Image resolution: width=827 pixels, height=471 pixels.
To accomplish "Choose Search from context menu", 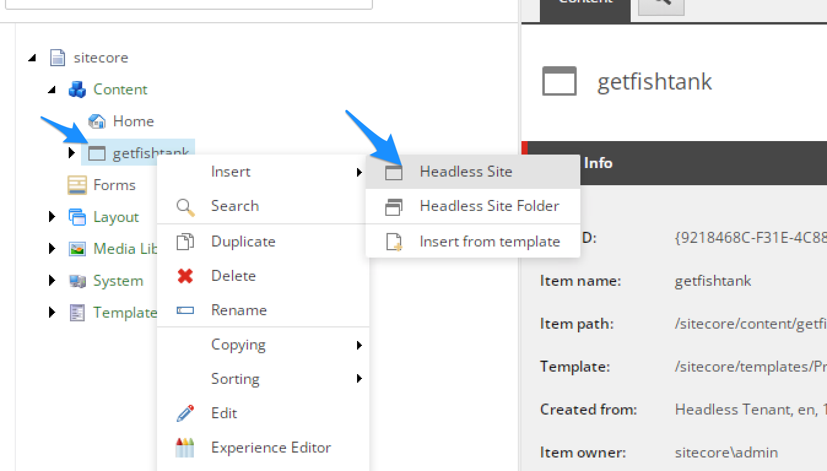I will pyautogui.click(x=263, y=206).
